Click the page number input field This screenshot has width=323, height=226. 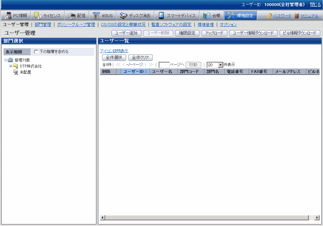point(164,65)
